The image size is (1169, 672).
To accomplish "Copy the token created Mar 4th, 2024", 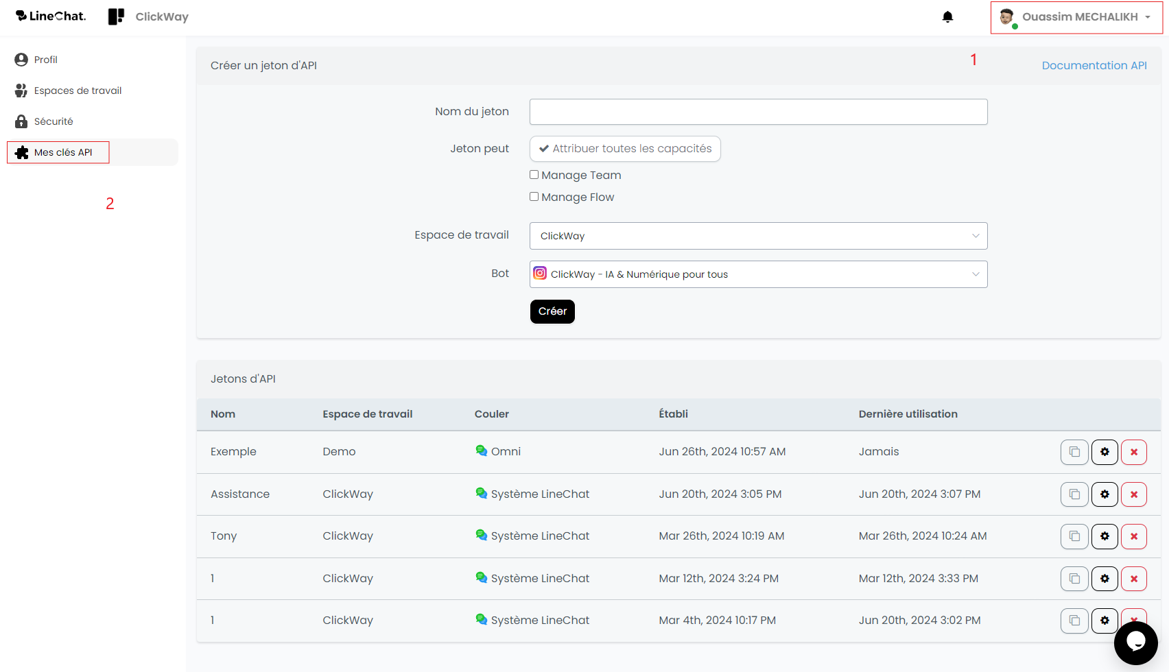I will 1074,621.
